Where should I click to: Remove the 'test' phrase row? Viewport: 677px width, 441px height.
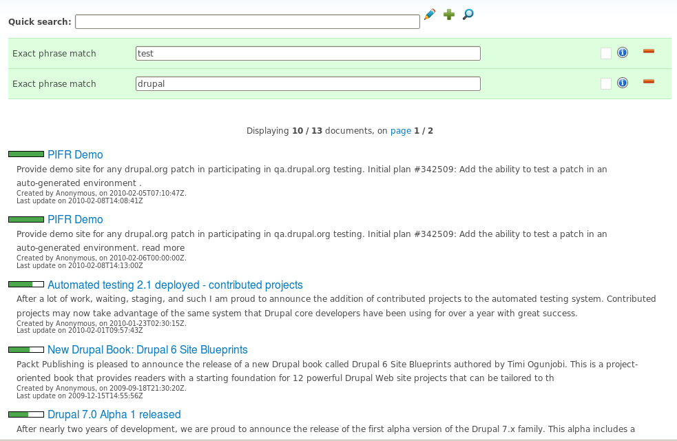click(648, 51)
